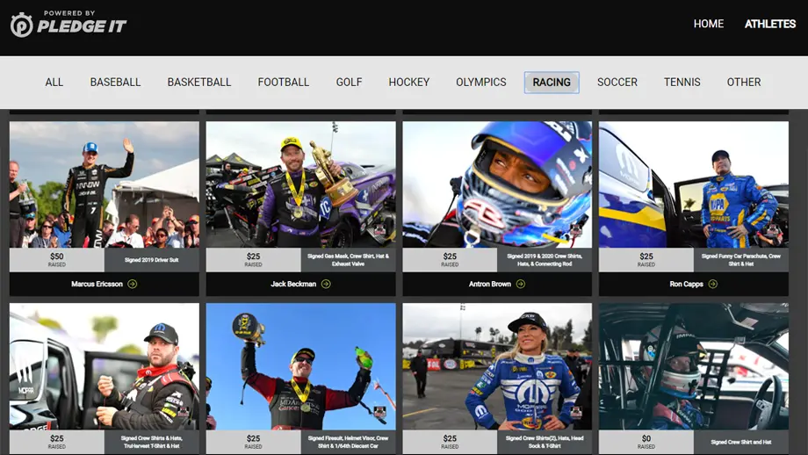Click arrow icon beside Ron Capps
Image resolution: width=808 pixels, height=455 pixels.
(x=713, y=284)
